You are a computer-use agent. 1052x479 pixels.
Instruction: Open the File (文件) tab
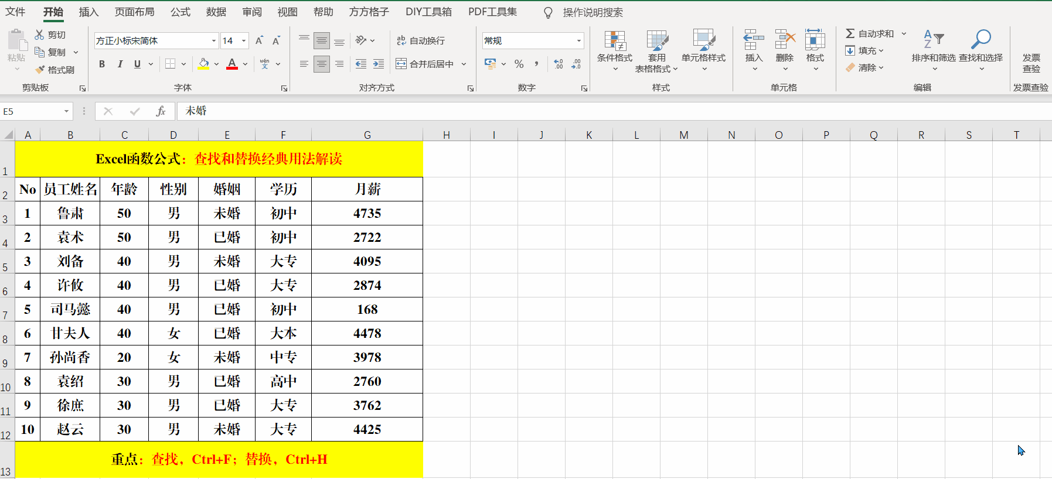(15, 12)
